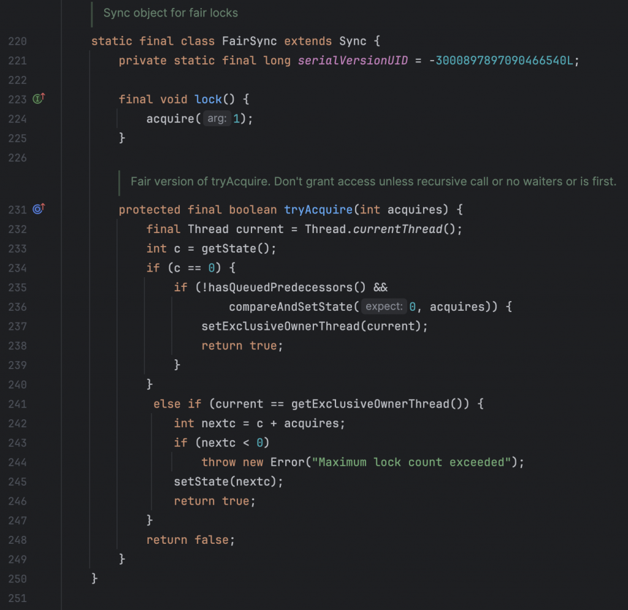Click line number 220 in the gutter
The height and width of the screenshot is (610, 628).
(18, 42)
